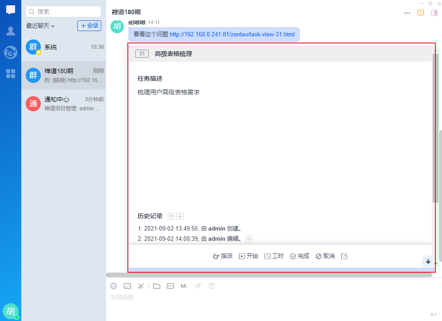Expand the second history record details
The image size is (442, 321).
(x=249, y=239)
